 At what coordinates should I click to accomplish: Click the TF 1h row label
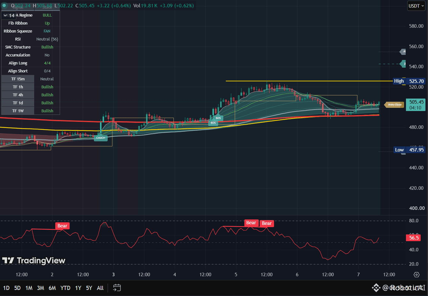coord(18,87)
